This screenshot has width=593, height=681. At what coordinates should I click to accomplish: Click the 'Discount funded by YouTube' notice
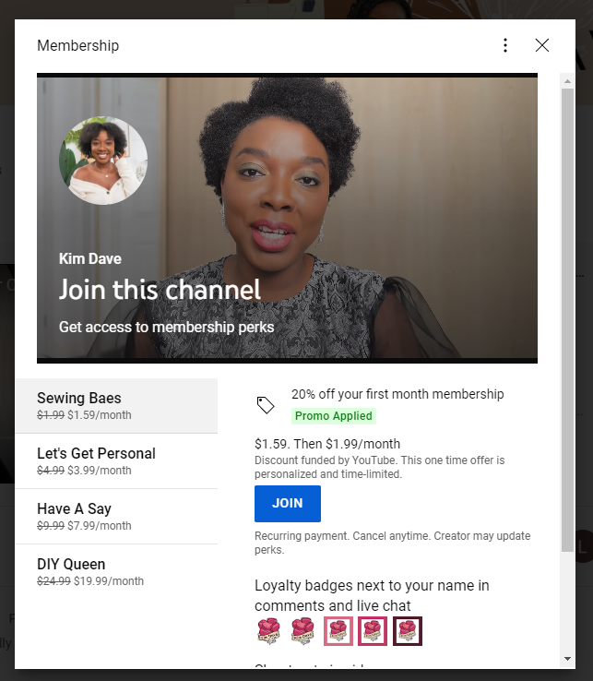(x=380, y=467)
